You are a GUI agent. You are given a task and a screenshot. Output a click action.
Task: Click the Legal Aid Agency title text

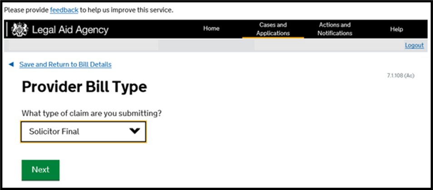70,30
